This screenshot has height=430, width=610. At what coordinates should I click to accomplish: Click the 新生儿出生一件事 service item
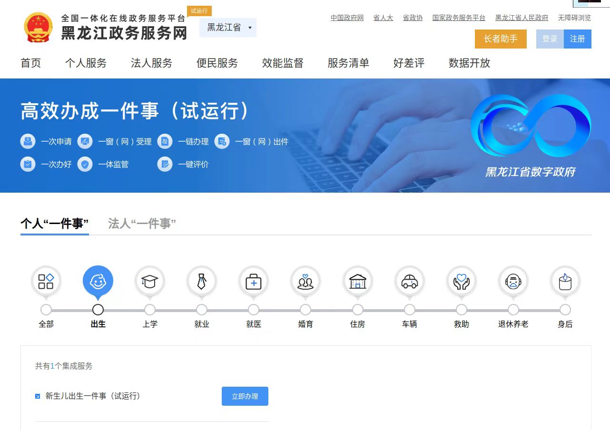[93, 396]
